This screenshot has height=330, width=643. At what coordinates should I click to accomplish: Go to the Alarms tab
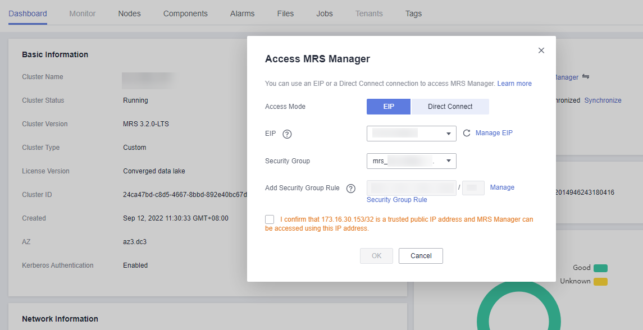pyautogui.click(x=242, y=13)
